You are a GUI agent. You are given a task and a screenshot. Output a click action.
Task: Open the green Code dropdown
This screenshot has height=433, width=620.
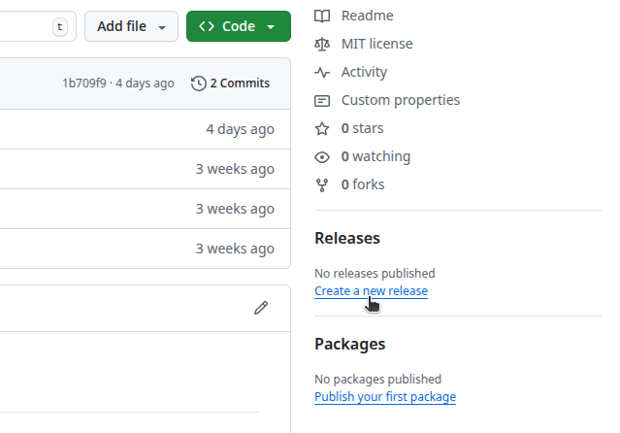pyautogui.click(x=238, y=26)
